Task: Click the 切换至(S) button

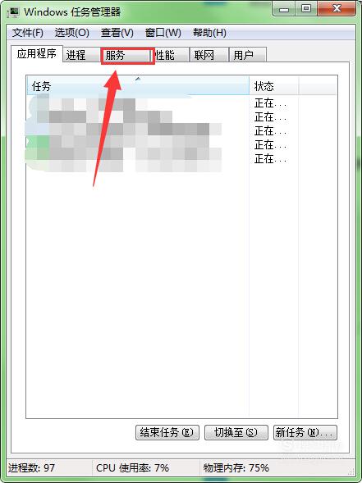Action: (236, 432)
